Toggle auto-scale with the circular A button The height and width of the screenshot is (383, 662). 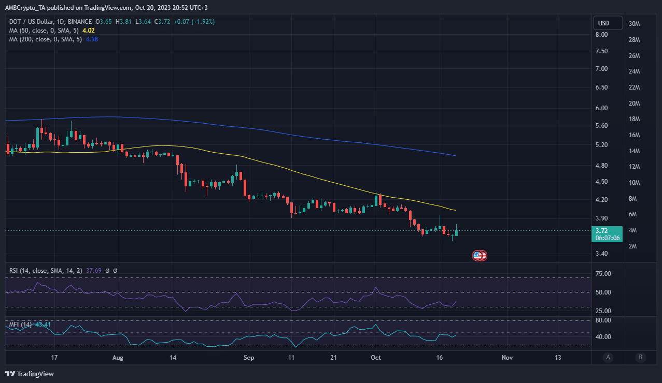pyautogui.click(x=608, y=358)
